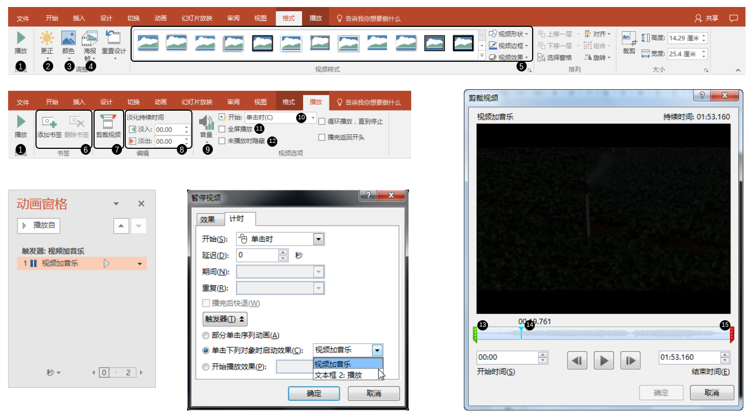Click 上移一层 bring forward

tap(559, 34)
